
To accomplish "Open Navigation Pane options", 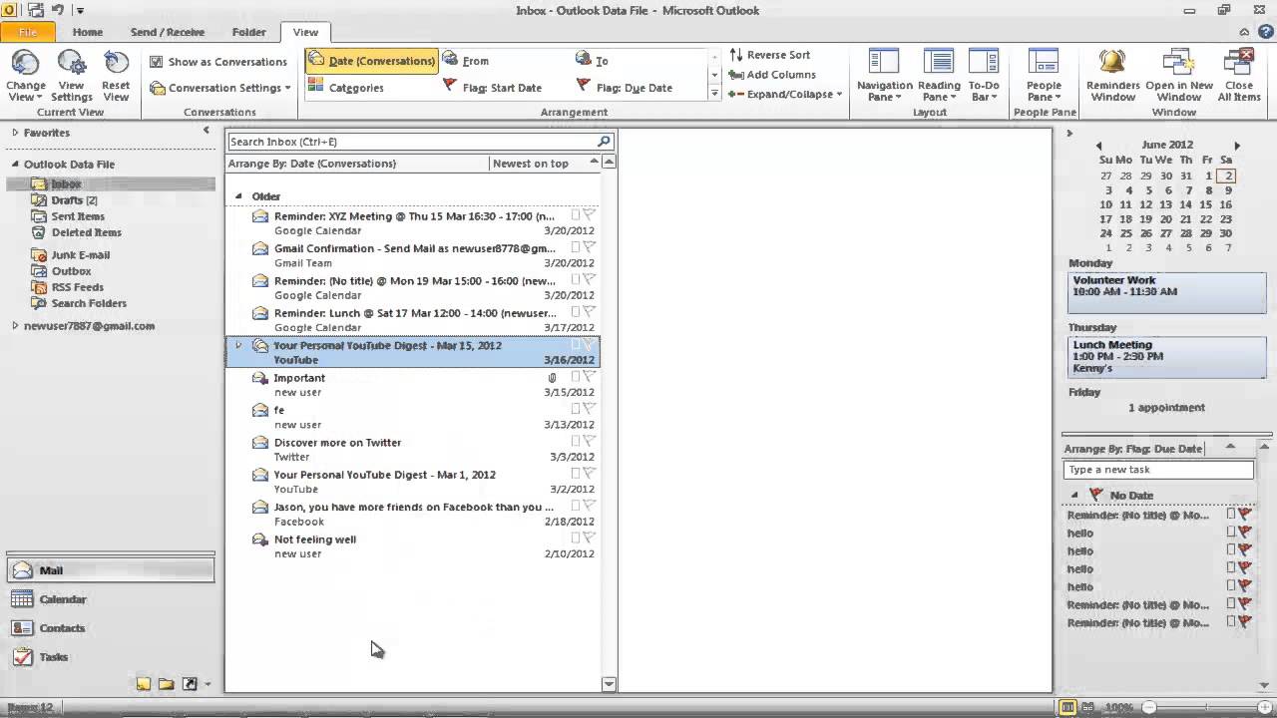I will (x=885, y=76).
